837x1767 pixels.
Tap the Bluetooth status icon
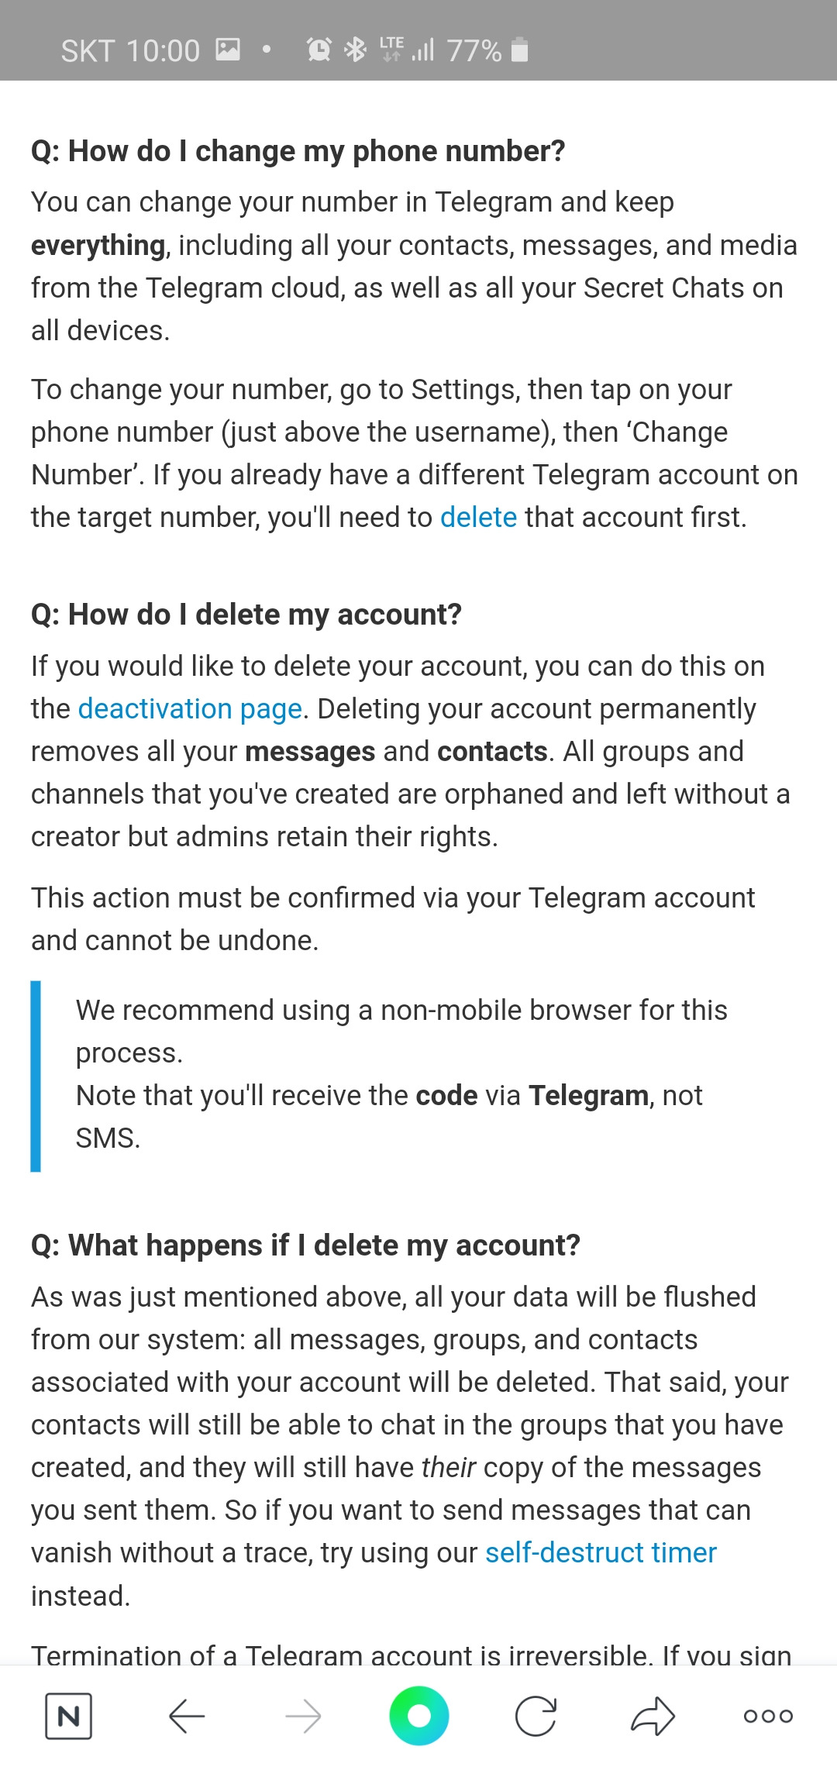(x=355, y=50)
